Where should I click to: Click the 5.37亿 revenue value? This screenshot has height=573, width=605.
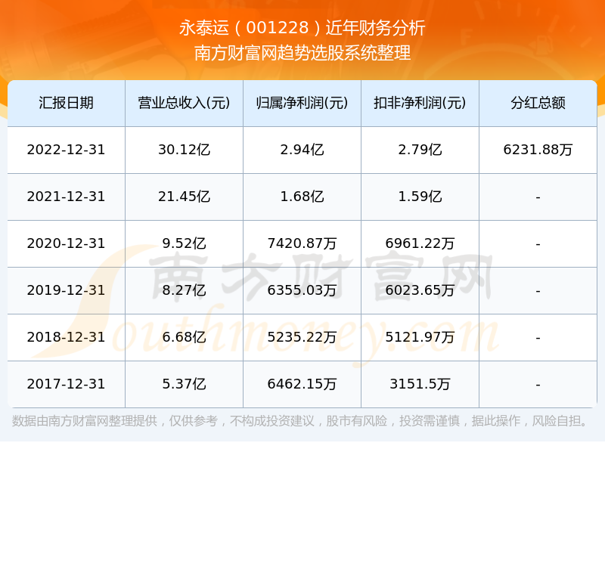pos(184,384)
